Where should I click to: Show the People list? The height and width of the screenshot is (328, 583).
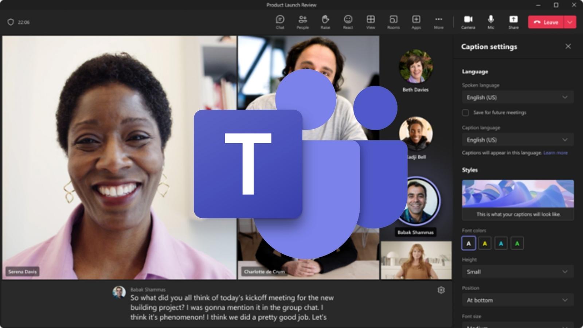302,22
